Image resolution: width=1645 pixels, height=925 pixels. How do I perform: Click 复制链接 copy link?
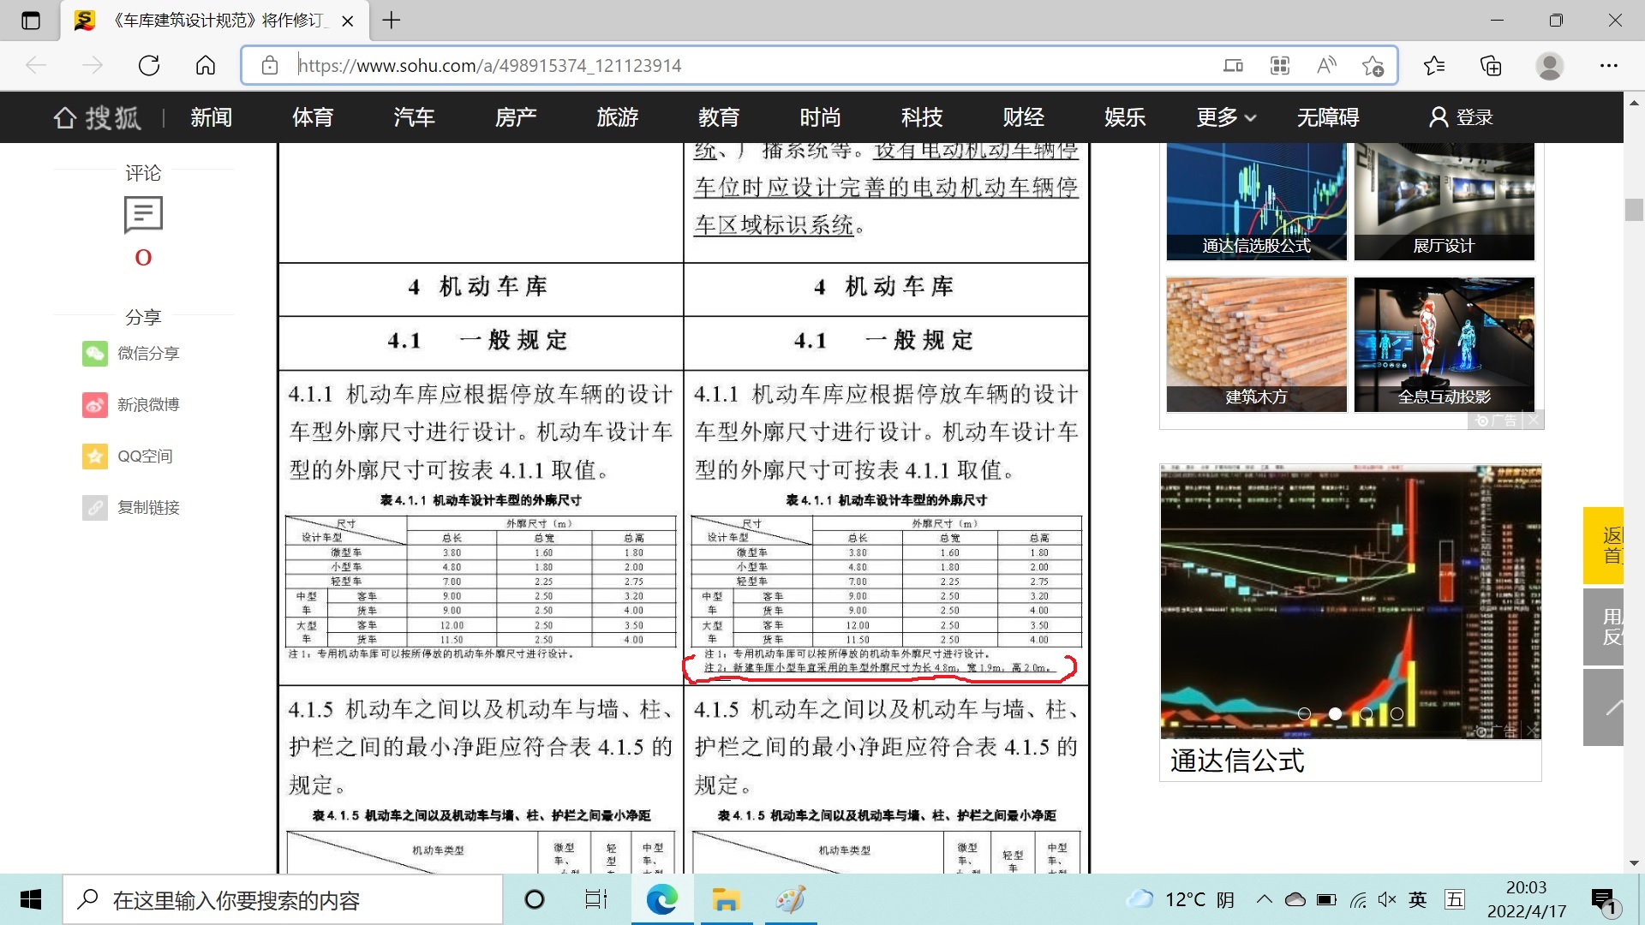pos(131,507)
